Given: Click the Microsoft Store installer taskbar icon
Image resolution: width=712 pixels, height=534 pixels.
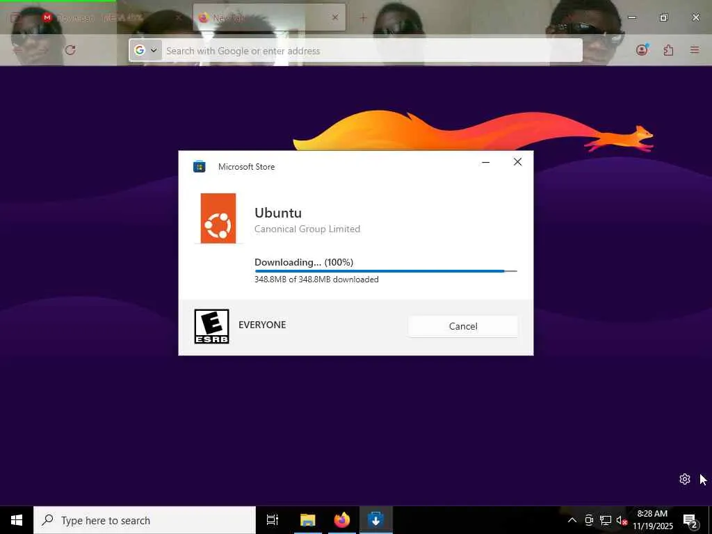Looking at the screenshot, I should (375, 520).
